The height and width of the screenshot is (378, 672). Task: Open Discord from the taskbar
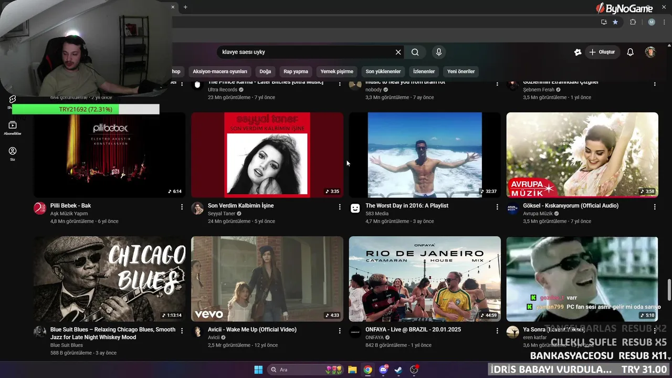[383, 370]
